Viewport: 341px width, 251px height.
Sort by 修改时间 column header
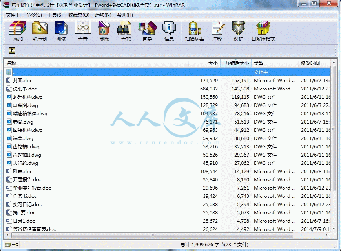pos(314,63)
